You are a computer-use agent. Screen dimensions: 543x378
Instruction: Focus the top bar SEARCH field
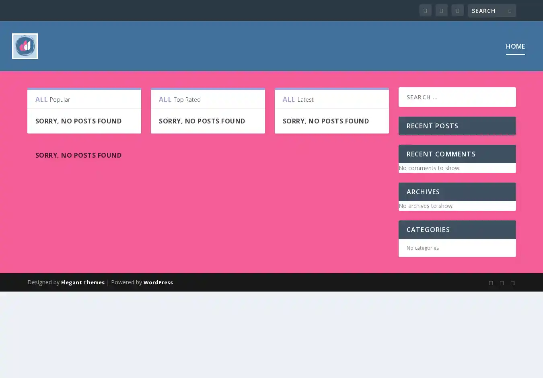pyautogui.click(x=487, y=11)
